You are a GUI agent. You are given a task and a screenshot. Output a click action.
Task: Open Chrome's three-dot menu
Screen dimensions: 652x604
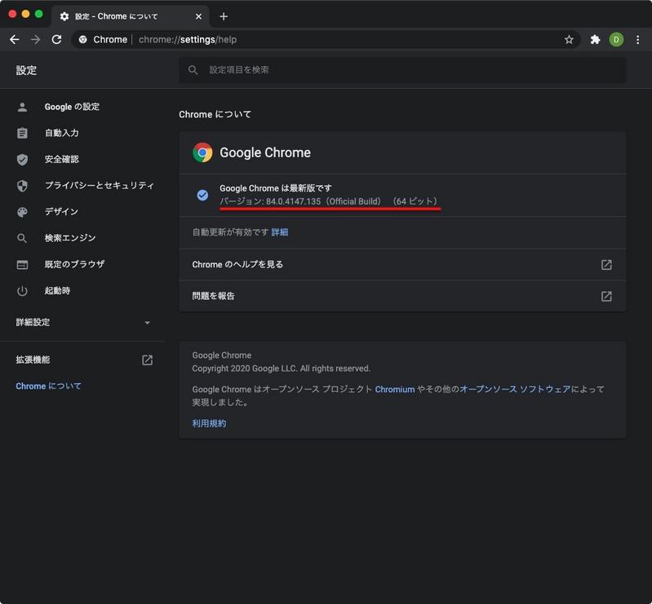click(x=637, y=39)
